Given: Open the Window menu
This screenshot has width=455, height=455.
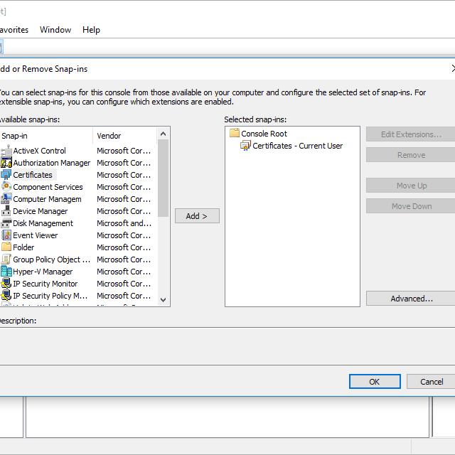Looking at the screenshot, I should 55,30.
